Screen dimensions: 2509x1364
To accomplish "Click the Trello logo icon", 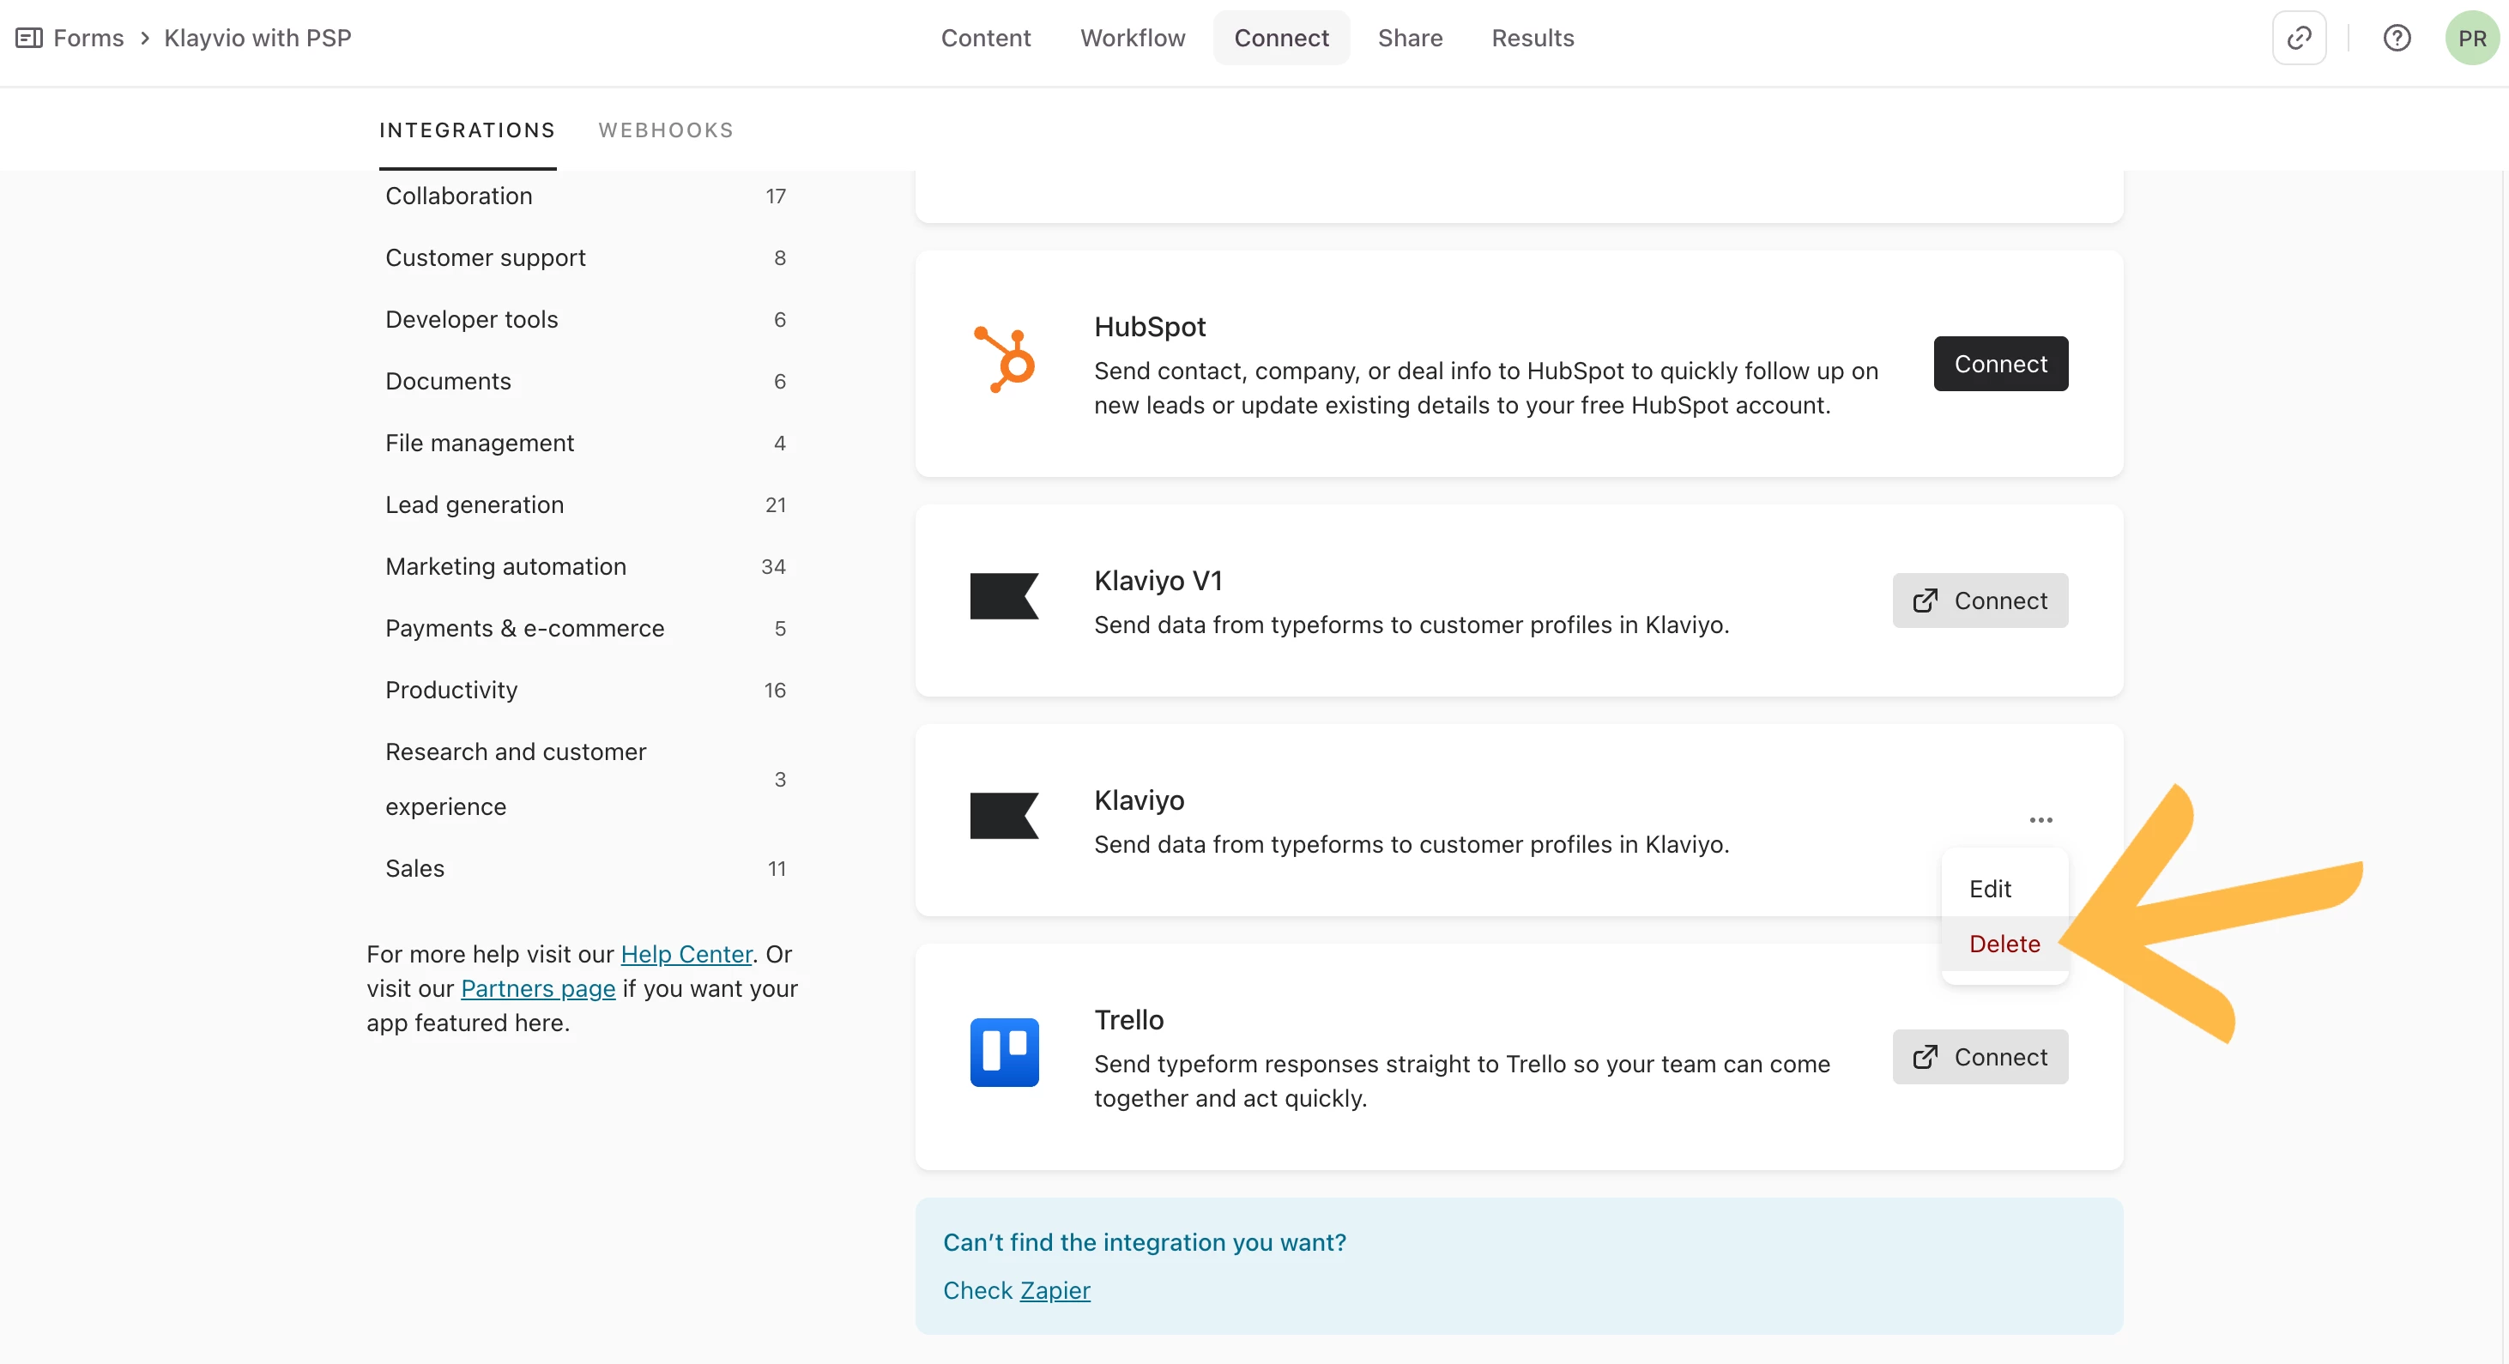I will coord(1004,1053).
